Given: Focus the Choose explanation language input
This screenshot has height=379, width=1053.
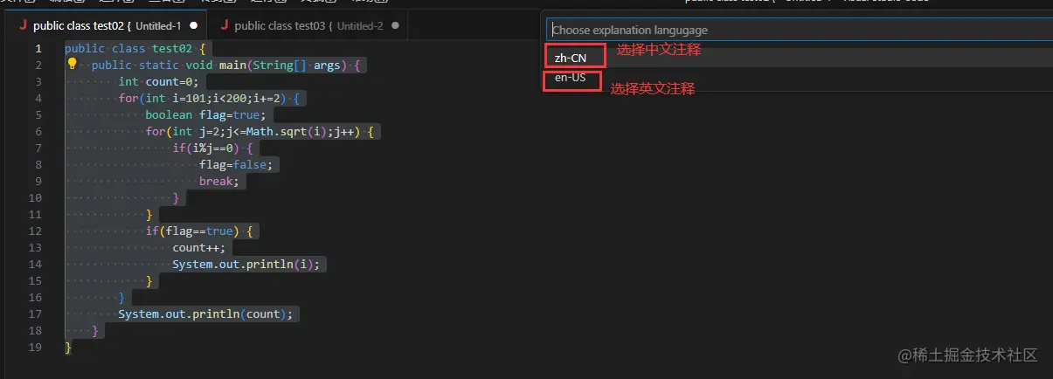Looking at the screenshot, I should pos(800,30).
